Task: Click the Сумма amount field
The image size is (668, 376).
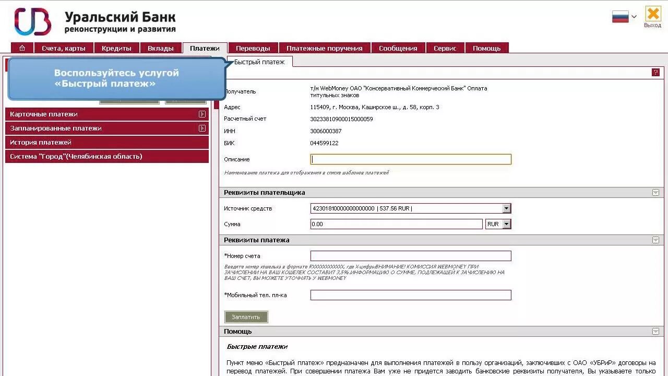Action: [x=397, y=224]
